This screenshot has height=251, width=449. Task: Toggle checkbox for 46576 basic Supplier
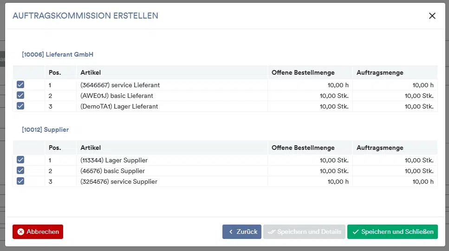(x=20, y=171)
